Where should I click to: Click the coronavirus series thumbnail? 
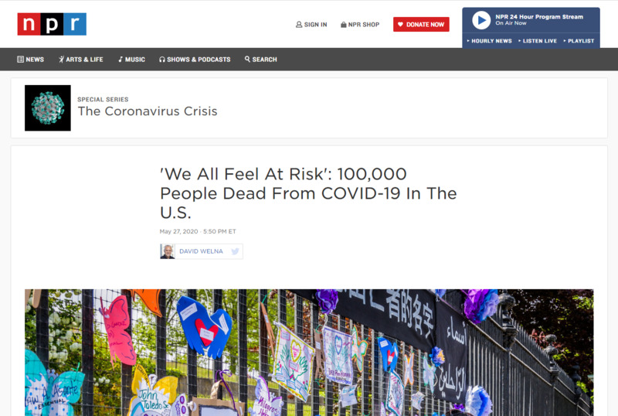pyautogui.click(x=48, y=107)
